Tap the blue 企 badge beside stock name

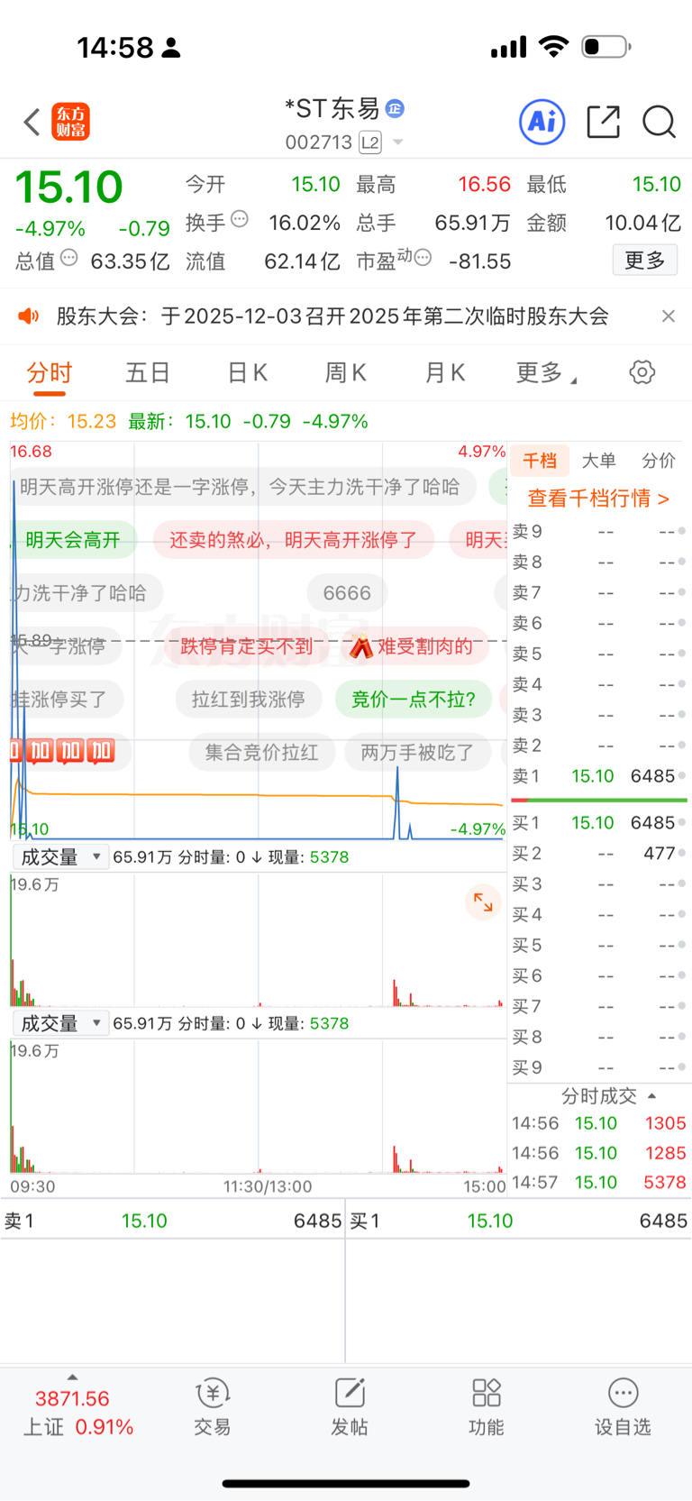[395, 109]
